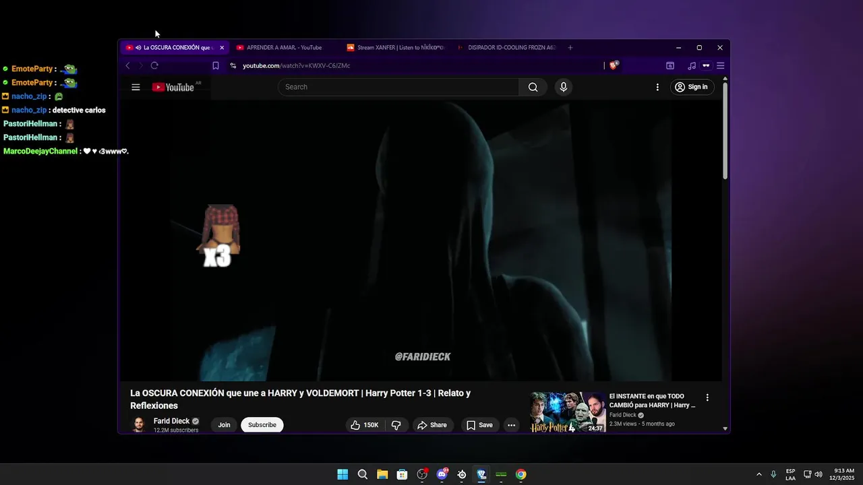Open taskbar Search
The height and width of the screenshot is (485, 863).
click(363, 474)
